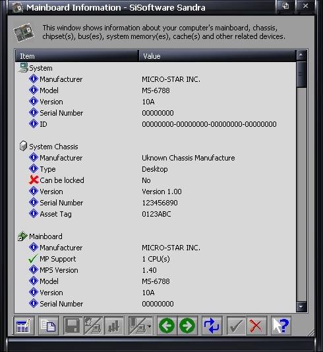
Task: Select the 'MP Support' row label
Action: [x=58, y=259]
